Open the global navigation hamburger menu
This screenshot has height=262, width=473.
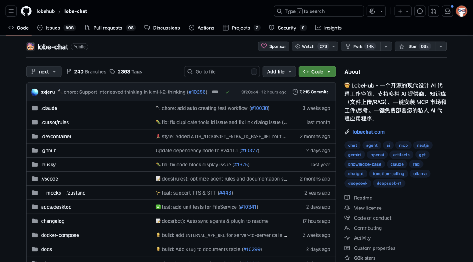[x=11, y=11]
